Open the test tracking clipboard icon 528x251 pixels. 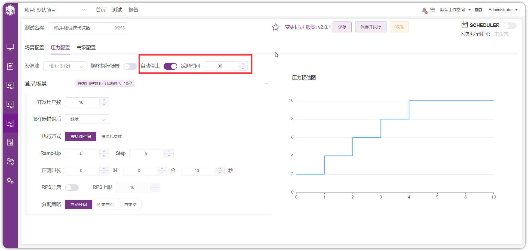click(10, 66)
